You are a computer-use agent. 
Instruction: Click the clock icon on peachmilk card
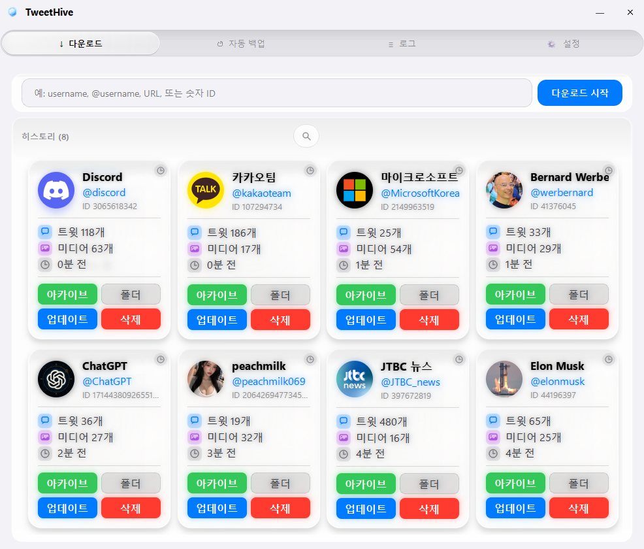[x=310, y=359]
